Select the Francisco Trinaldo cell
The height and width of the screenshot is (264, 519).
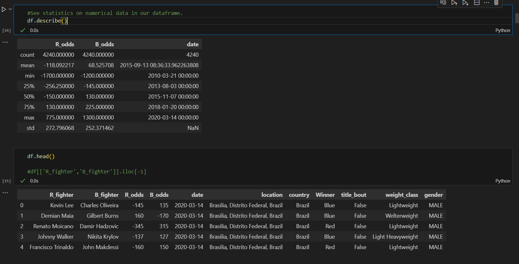tap(51, 247)
